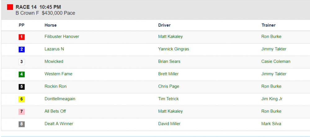Click the pink post position 7 badge
Viewport: 310px width, 137px height.
(21, 112)
